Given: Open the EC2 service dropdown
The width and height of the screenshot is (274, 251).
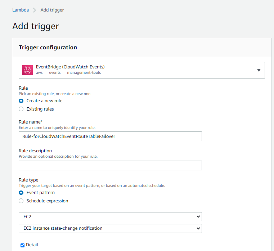Looking at the screenshot, I should tap(110, 216).
